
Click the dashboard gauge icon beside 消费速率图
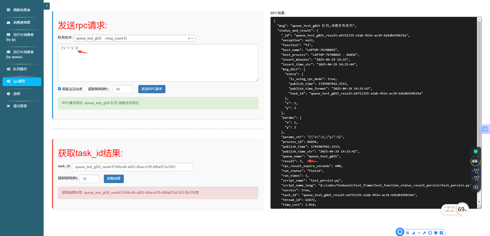[x=8, y=22]
